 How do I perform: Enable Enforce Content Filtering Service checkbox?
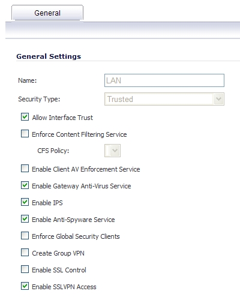pyautogui.click(x=25, y=134)
